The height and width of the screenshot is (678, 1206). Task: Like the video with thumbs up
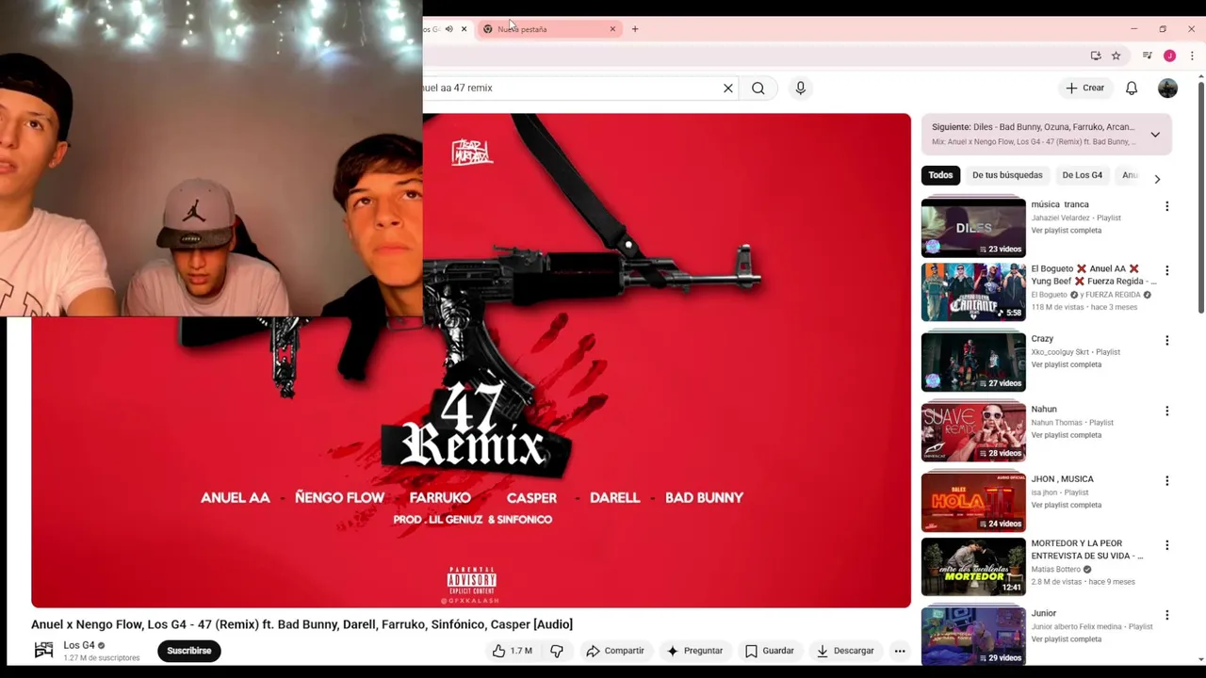coord(512,651)
